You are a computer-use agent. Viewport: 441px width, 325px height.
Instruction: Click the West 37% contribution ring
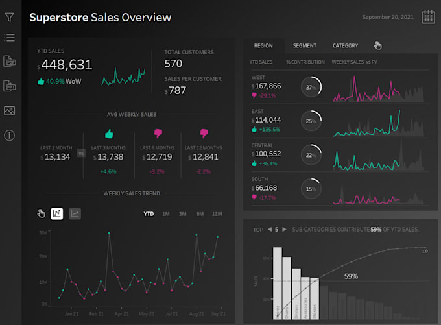[311, 87]
